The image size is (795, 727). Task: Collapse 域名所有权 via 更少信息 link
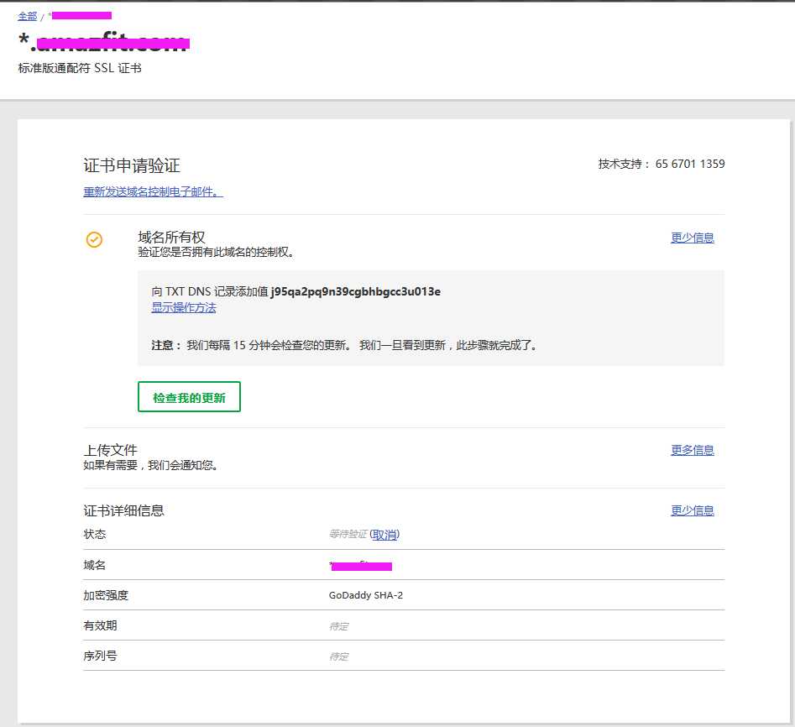(692, 238)
